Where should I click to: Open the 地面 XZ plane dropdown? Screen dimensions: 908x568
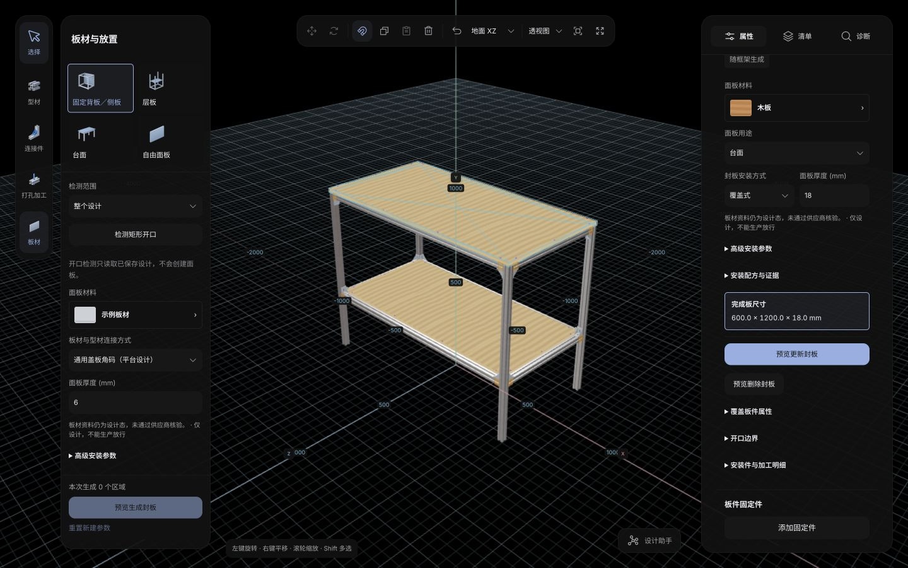point(492,31)
